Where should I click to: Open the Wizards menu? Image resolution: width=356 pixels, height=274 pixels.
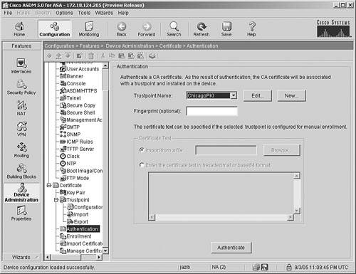[104, 13]
